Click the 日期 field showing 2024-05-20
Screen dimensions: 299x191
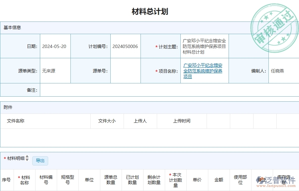pos(55,46)
